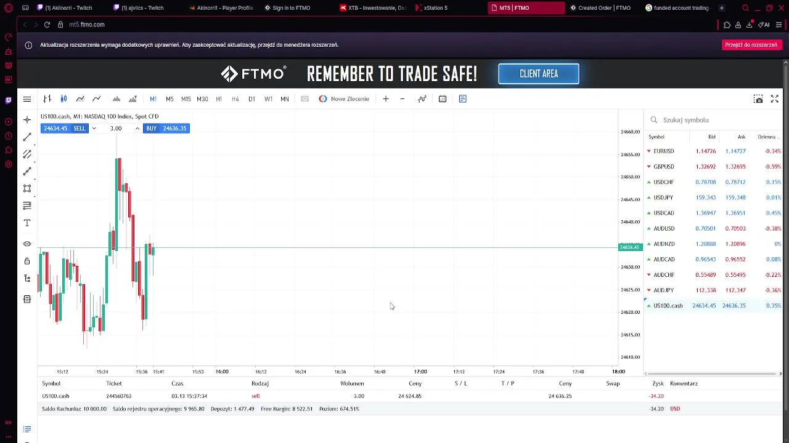Select USDJPY in the symbol list

(713, 198)
